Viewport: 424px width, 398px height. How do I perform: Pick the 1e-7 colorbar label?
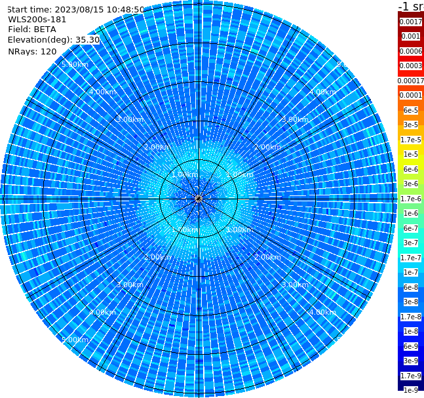[x=411, y=272]
